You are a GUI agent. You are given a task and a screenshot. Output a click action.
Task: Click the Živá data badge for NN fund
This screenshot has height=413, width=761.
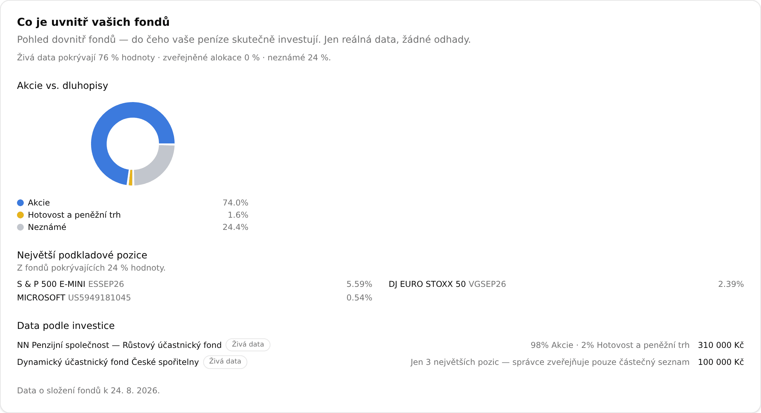248,345
